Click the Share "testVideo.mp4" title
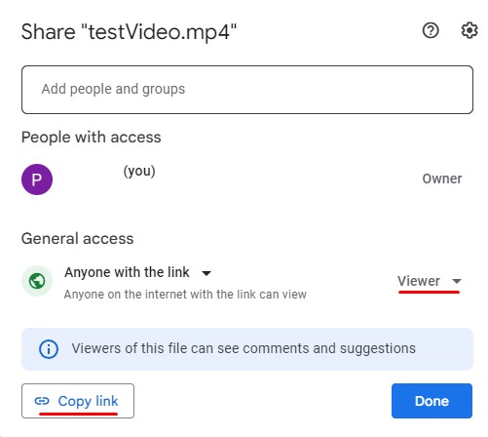 (x=129, y=32)
